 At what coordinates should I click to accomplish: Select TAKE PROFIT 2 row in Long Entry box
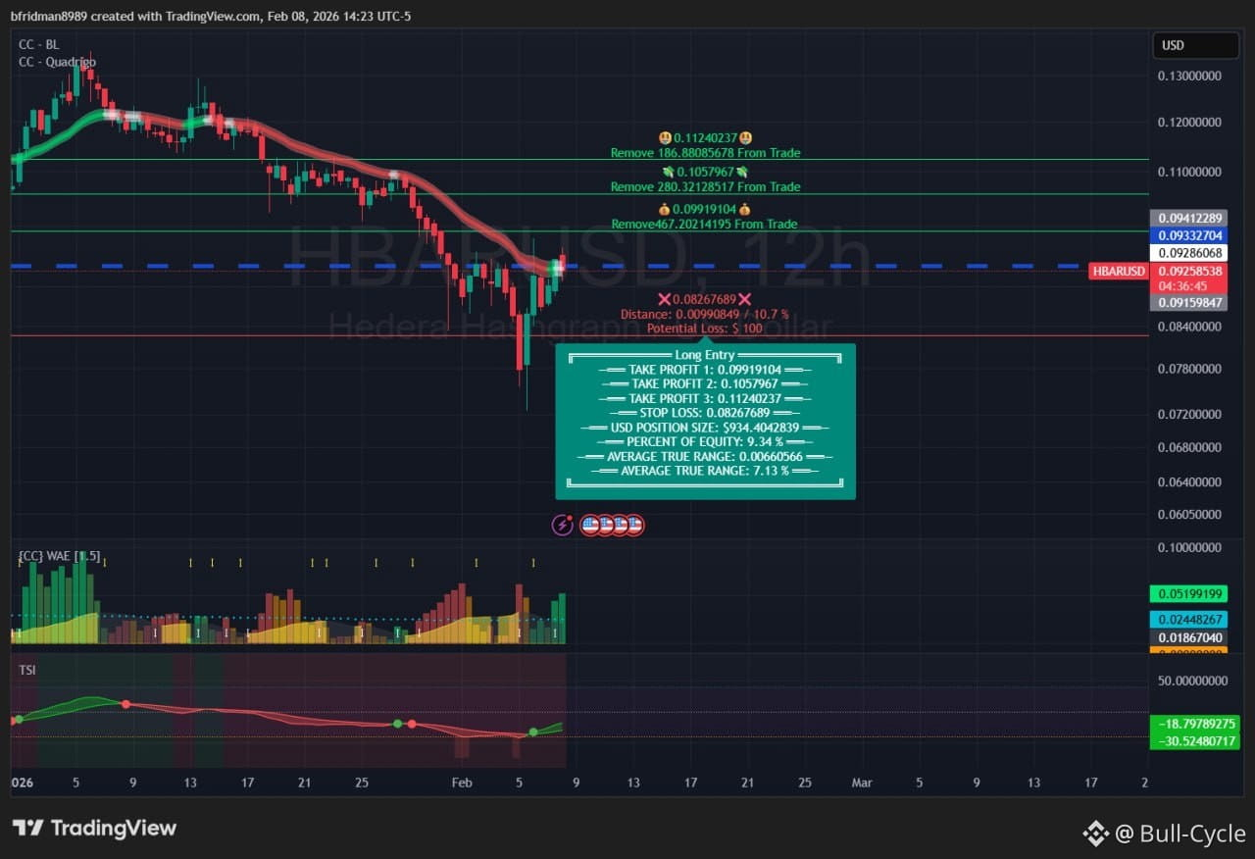705,383
